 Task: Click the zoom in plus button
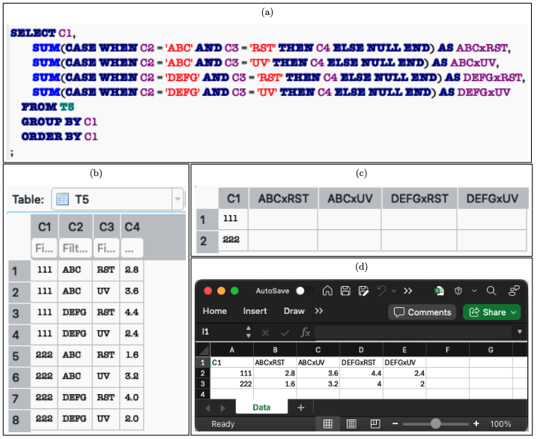coord(476,424)
